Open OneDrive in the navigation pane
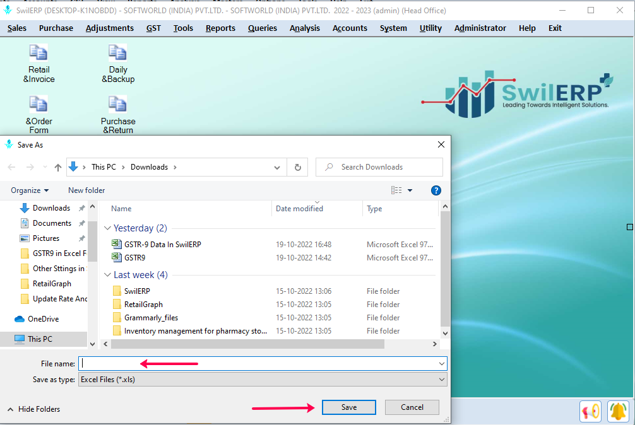This screenshot has height=425, width=635. (x=43, y=319)
